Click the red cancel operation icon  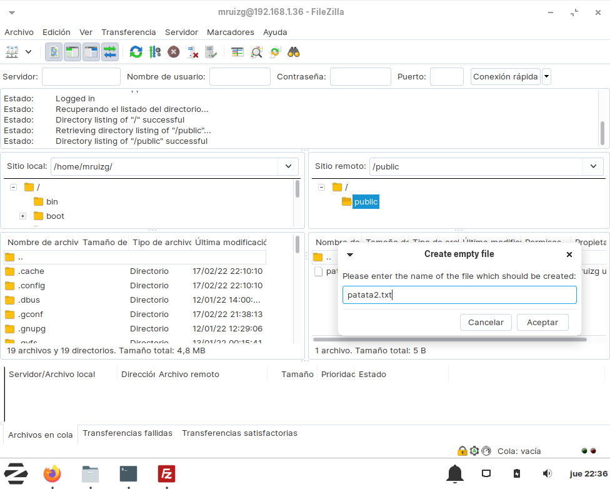pyautogui.click(x=174, y=52)
